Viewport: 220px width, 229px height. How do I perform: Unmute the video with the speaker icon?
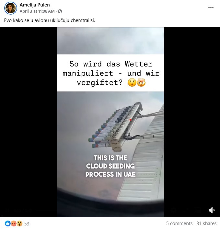click(x=212, y=210)
